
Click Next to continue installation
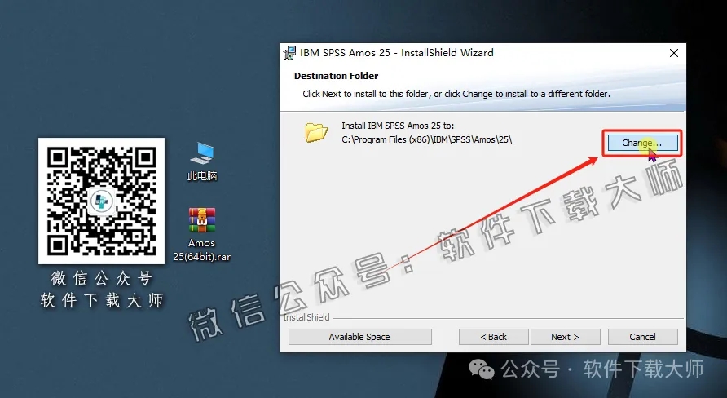(x=565, y=337)
